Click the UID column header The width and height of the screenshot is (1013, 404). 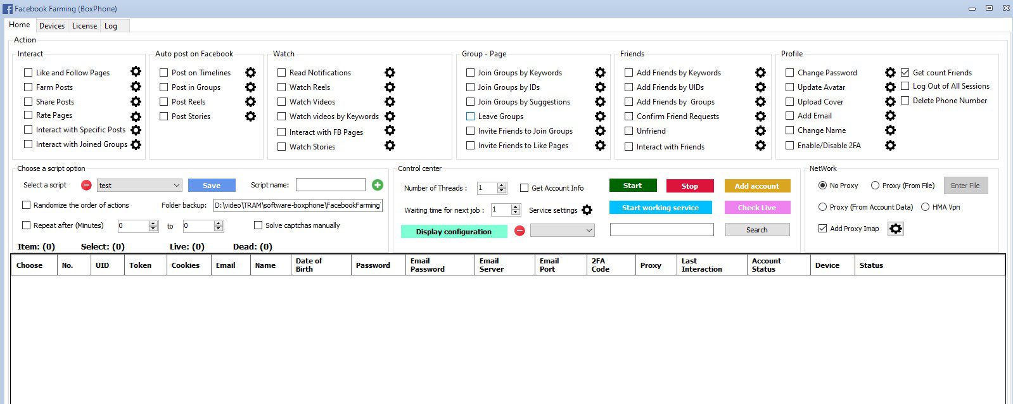pyautogui.click(x=108, y=265)
